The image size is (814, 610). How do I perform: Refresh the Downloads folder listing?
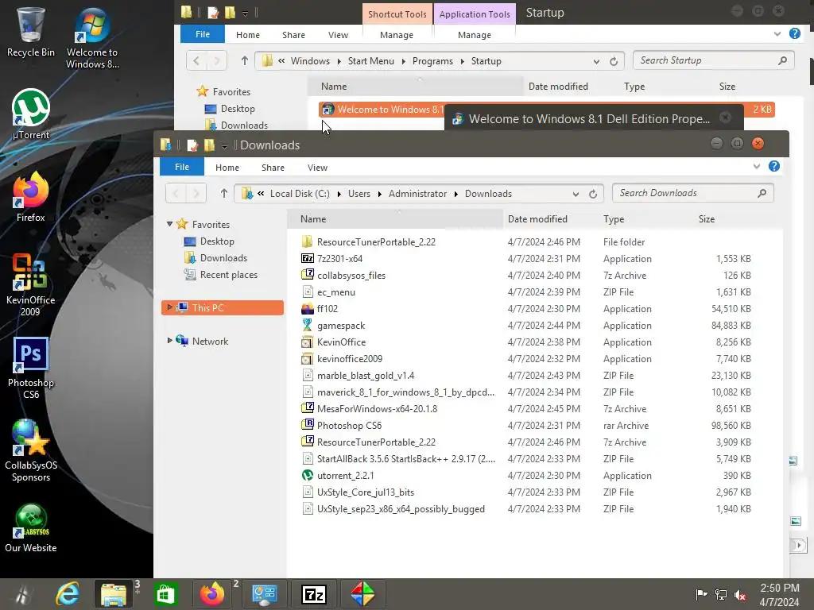pyautogui.click(x=593, y=194)
